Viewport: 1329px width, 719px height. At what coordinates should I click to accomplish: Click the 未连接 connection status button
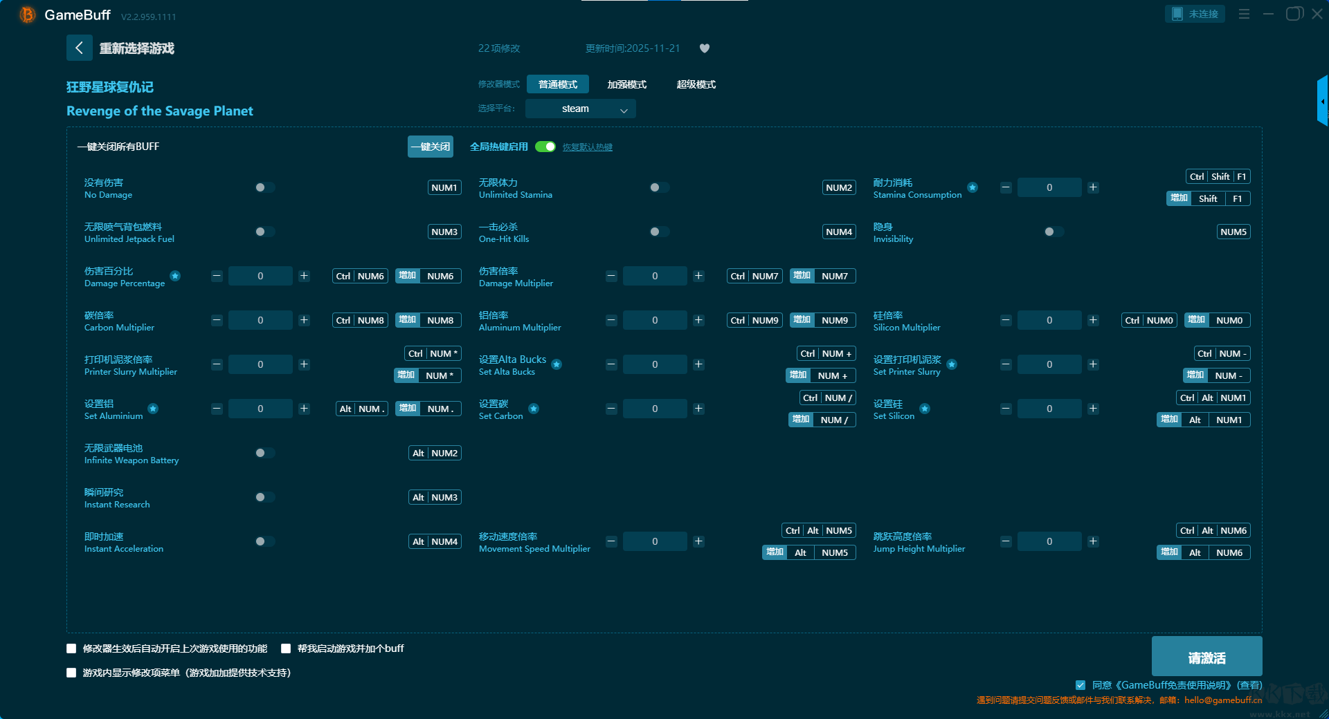pyautogui.click(x=1195, y=14)
